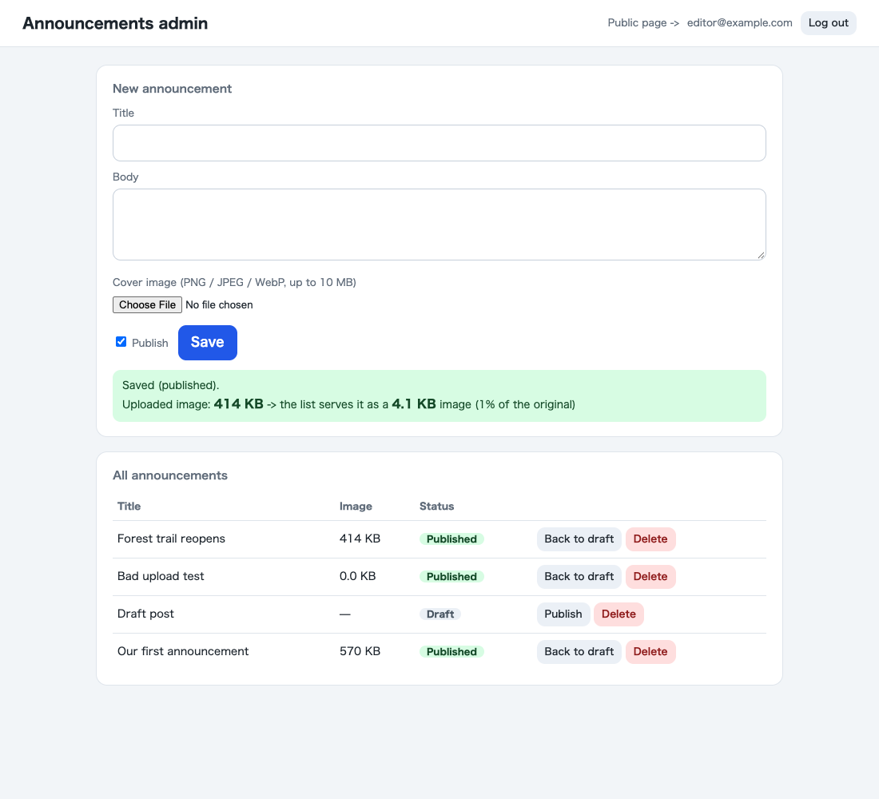Select the Draft post title cell
The width and height of the screenshot is (879, 799).
coord(145,614)
